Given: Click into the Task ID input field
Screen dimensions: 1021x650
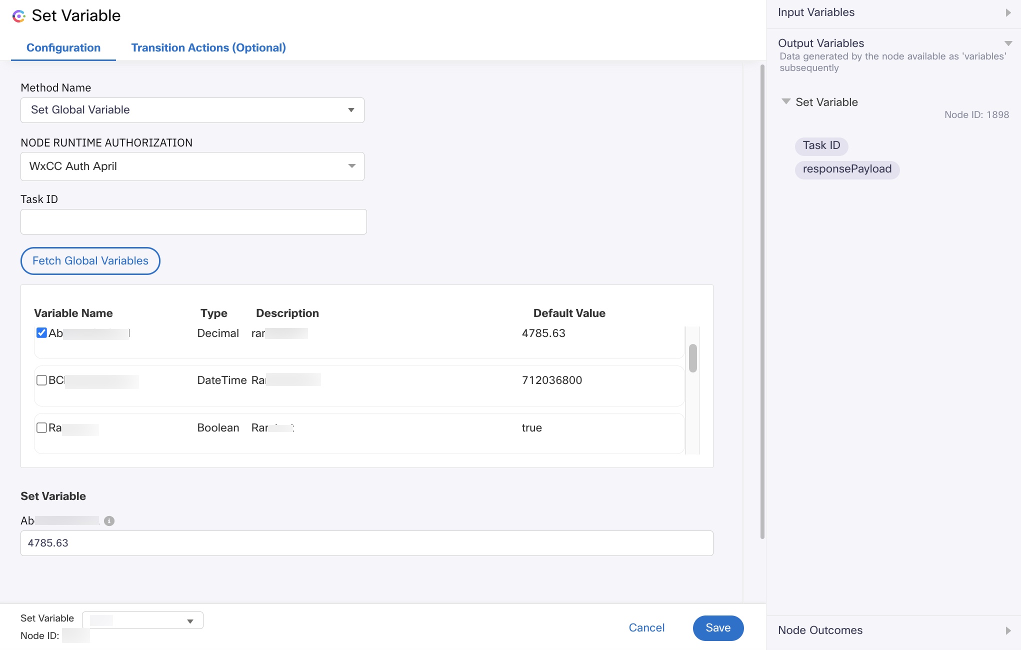Looking at the screenshot, I should click(x=193, y=222).
